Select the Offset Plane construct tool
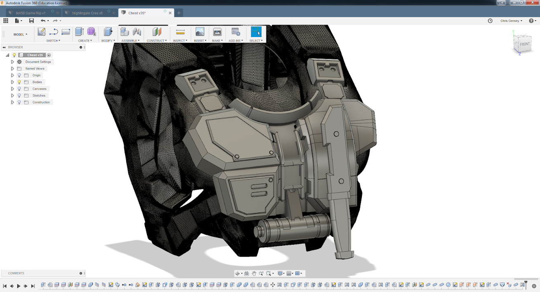The image size is (540, 292). pos(157,32)
